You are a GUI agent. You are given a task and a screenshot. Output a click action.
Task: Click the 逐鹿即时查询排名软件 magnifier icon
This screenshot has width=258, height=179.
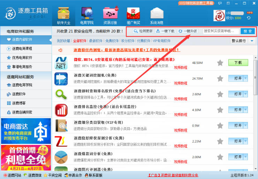(61, 95)
